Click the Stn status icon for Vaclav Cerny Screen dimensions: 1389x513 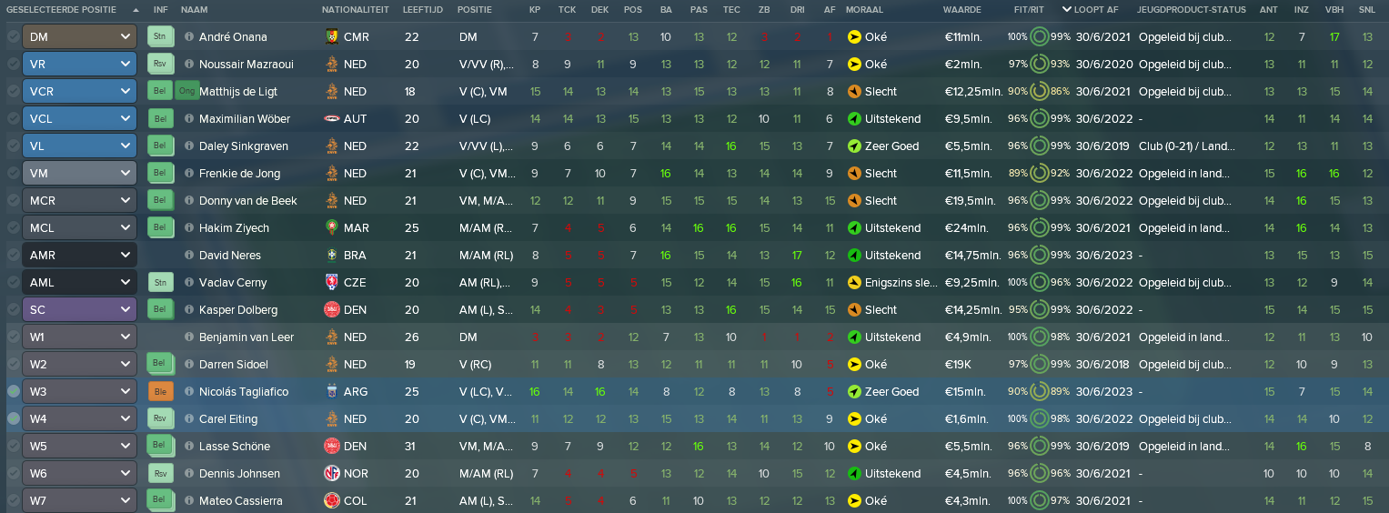tap(160, 283)
